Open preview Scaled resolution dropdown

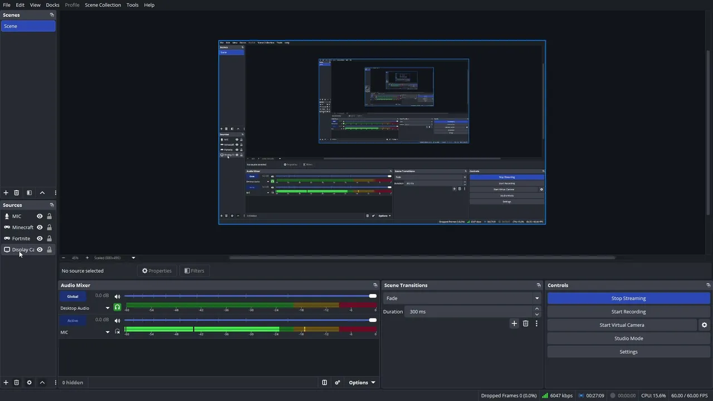115,258
